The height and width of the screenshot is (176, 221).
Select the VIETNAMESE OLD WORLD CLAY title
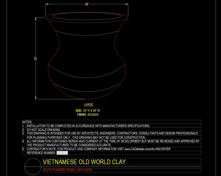tap(84, 162)
